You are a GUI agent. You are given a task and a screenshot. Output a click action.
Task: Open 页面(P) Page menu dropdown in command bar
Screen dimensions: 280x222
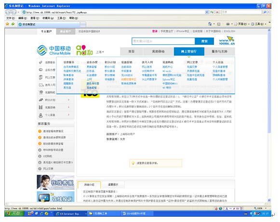click(241, 24)
